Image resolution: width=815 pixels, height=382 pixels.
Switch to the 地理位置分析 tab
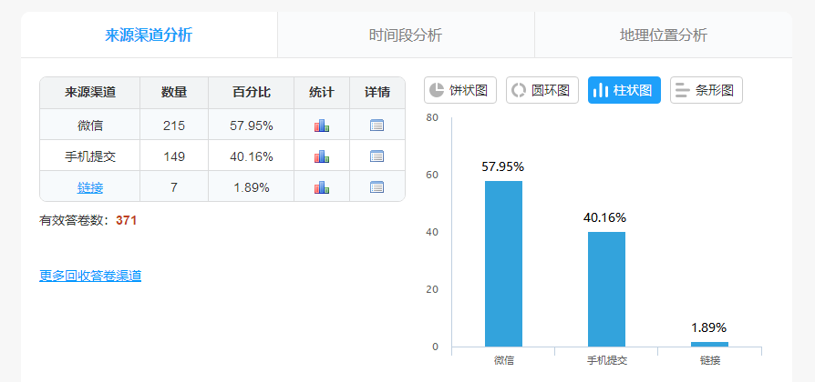click(x=664, y=35)
